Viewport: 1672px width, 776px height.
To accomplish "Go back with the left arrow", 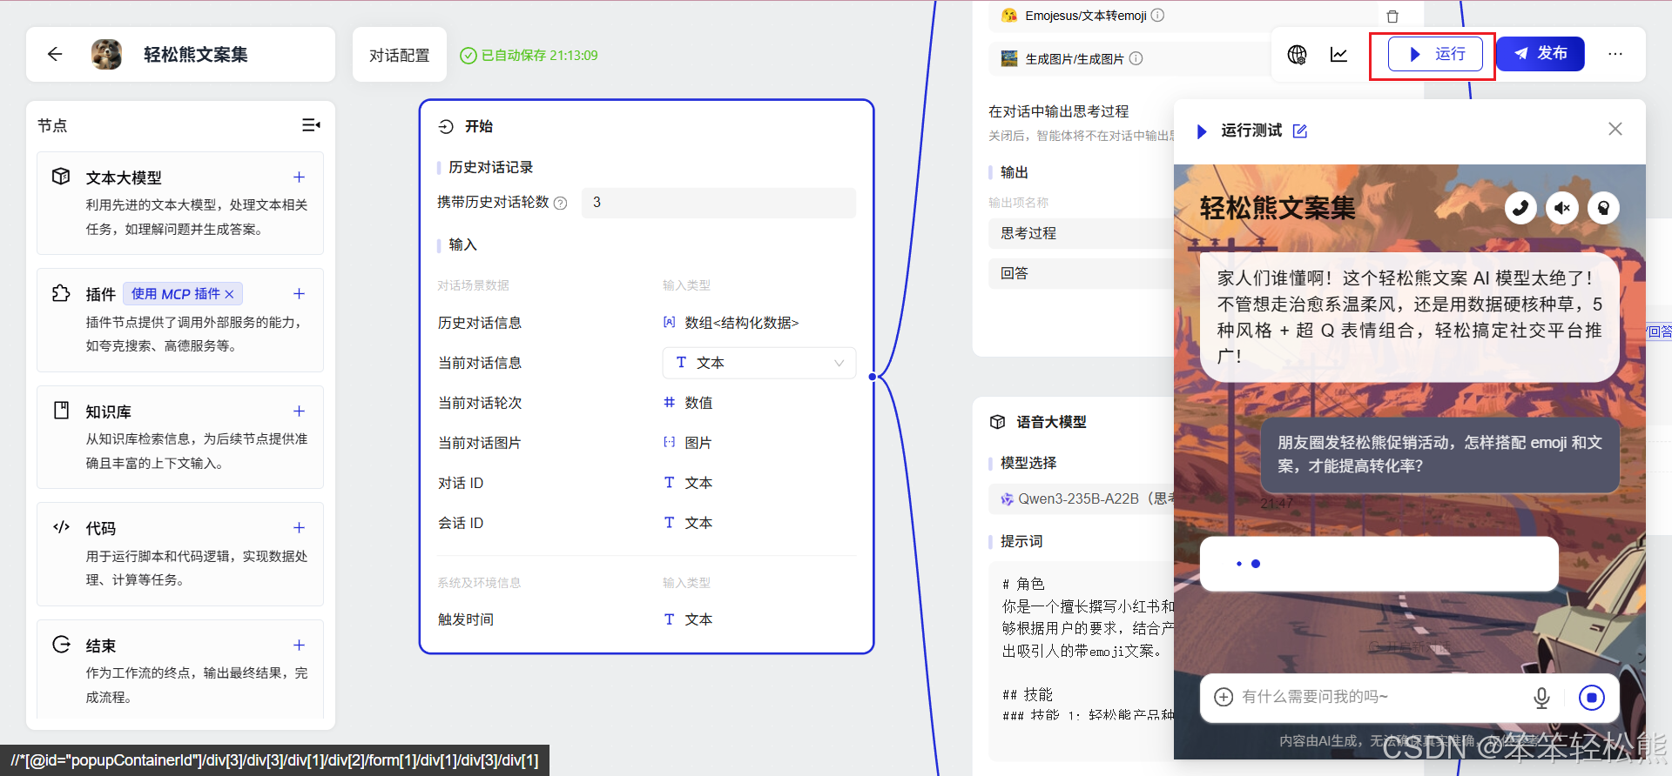I will [x=55, y=54].
